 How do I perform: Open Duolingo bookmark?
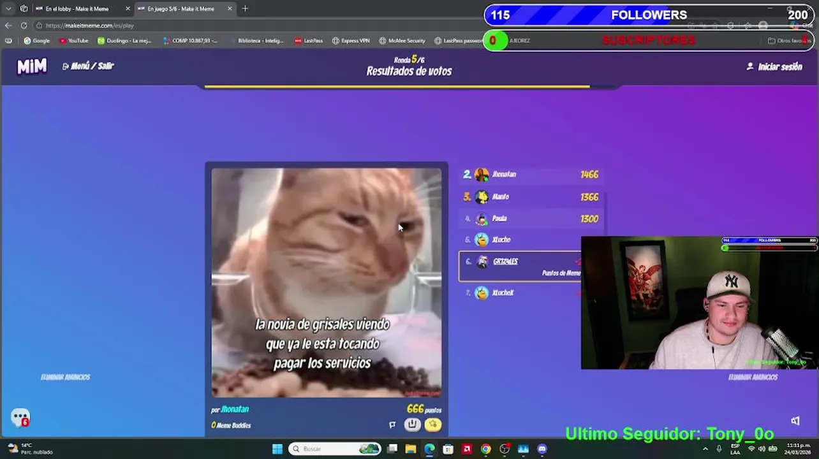(x=124, y=41)
